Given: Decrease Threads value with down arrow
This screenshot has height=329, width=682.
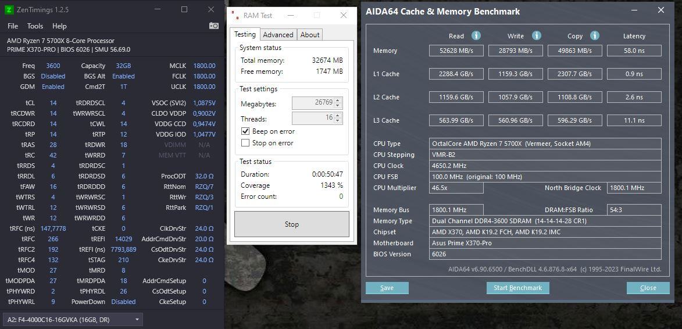Looking at the screenshot, I should [338, 121].
